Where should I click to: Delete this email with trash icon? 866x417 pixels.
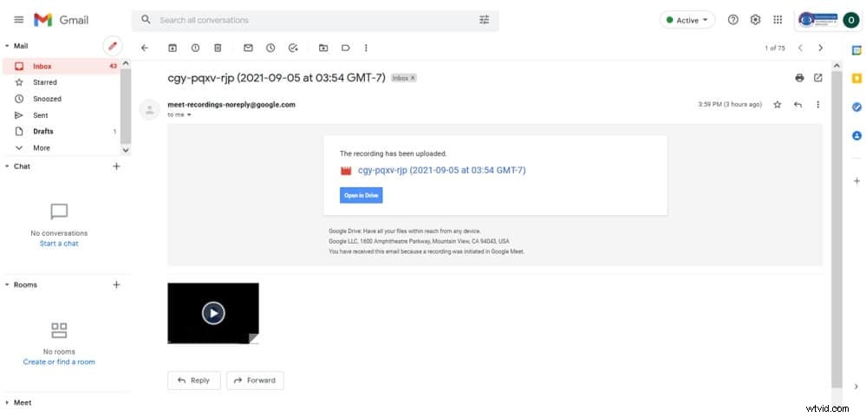[218, 48]
